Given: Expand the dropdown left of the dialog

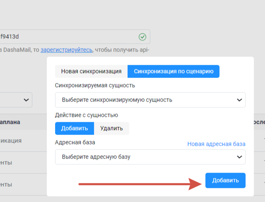Looking at the screenshot, I should pos(16,100).
